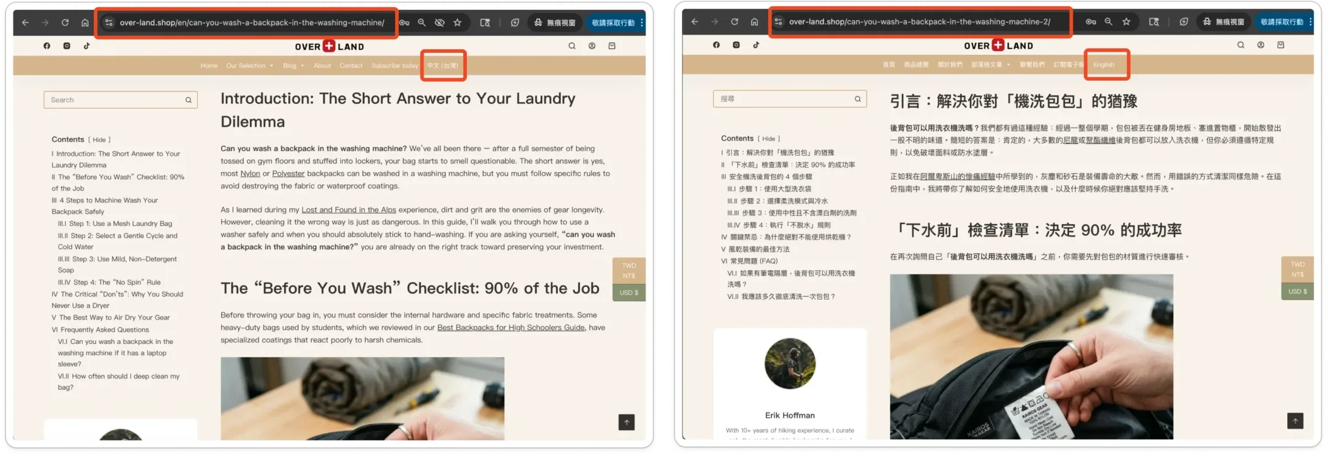1328x454 pixels.
Task: Click the 搜尋 search field on Chinese page
Action: pos(790,98)
